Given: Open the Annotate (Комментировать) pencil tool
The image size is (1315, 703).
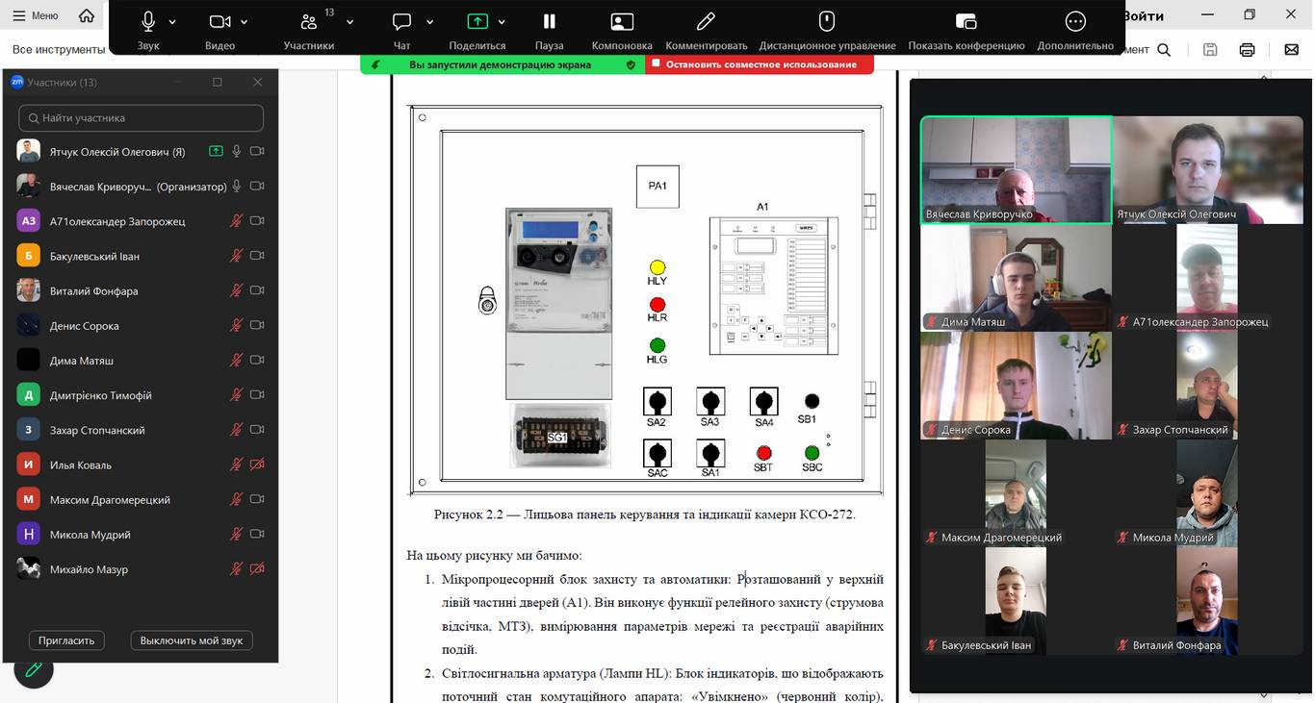Looking at the screenshot, I should (706, 21).
